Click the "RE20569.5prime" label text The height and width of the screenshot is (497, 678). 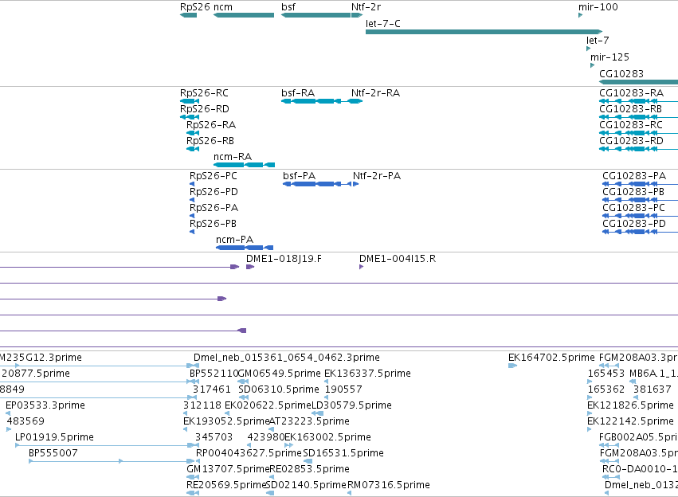pos(226,485)
